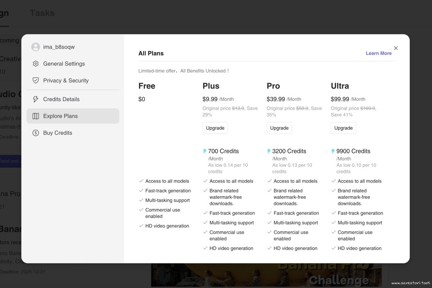Viewport: 432px width, 288px height.
Task: Click the Explore Plans map icon
Action: click(36, 116)
